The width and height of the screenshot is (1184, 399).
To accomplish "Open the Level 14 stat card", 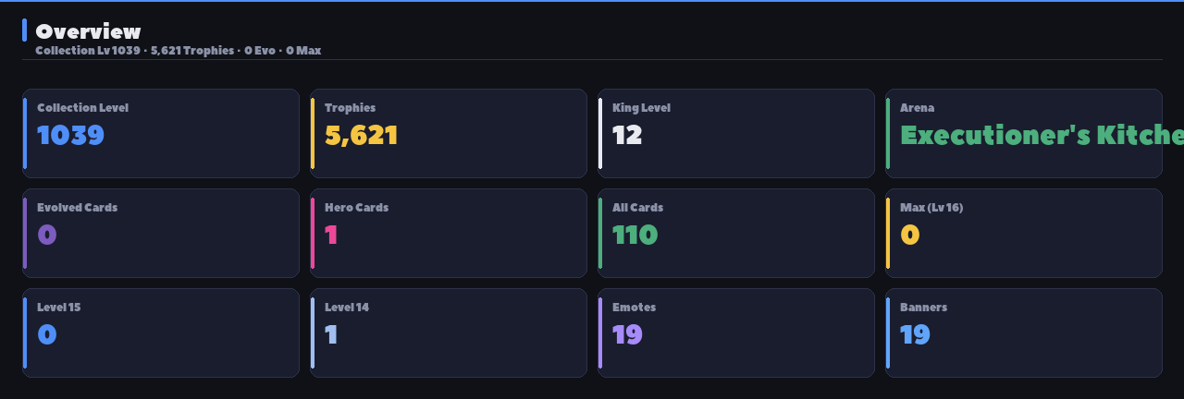I will pos(449,332).
